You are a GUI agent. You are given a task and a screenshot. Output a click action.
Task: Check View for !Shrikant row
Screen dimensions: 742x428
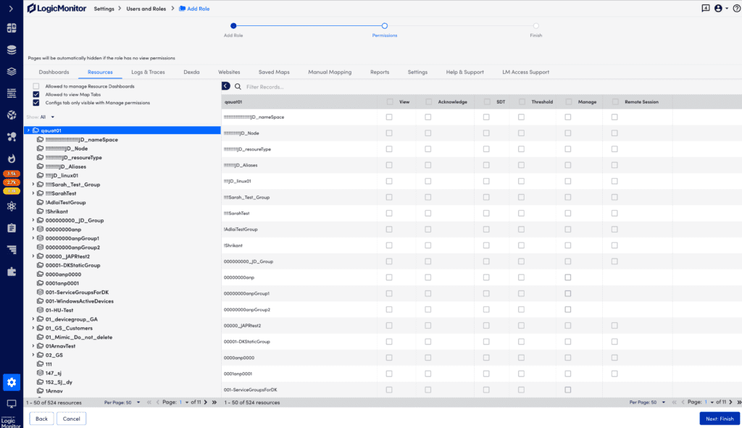click(389, 246)
